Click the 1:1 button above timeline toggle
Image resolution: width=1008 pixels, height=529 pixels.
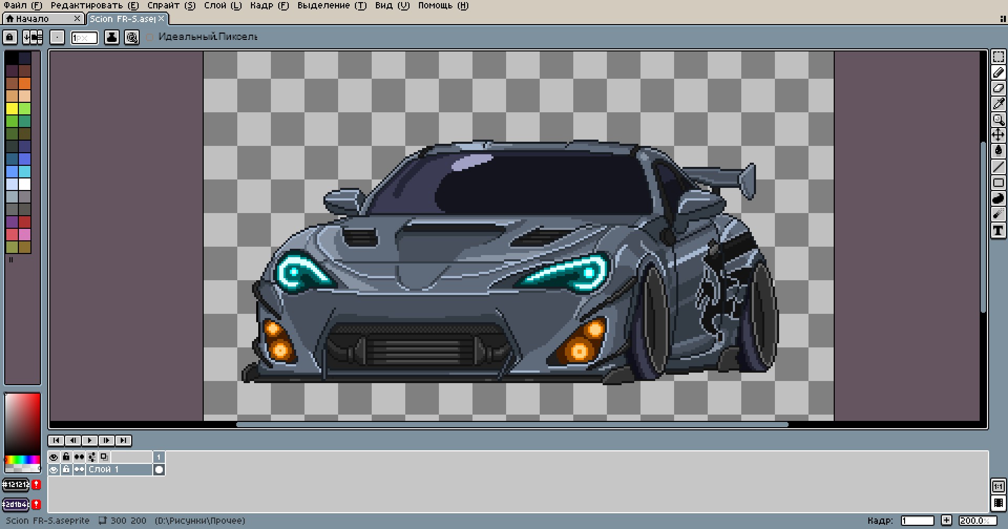(998, 486)
